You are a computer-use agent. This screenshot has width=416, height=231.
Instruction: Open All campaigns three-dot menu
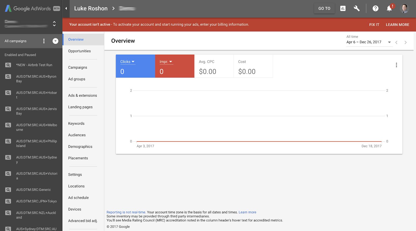click(44, 41)
